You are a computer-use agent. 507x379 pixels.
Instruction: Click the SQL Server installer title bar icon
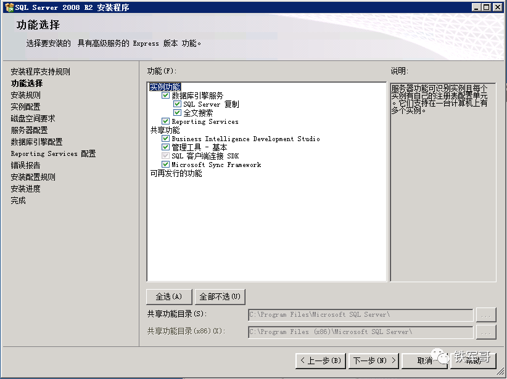point(9,7)
